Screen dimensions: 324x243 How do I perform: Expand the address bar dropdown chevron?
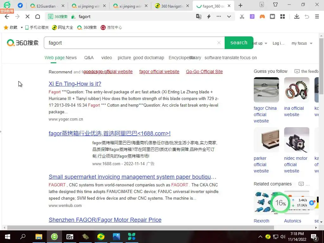pyautogui.click(x=229, y=16)
